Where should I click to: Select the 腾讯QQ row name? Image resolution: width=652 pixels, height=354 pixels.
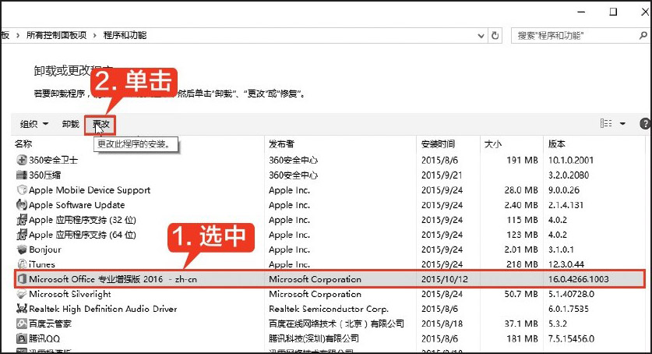pos(44,338)
